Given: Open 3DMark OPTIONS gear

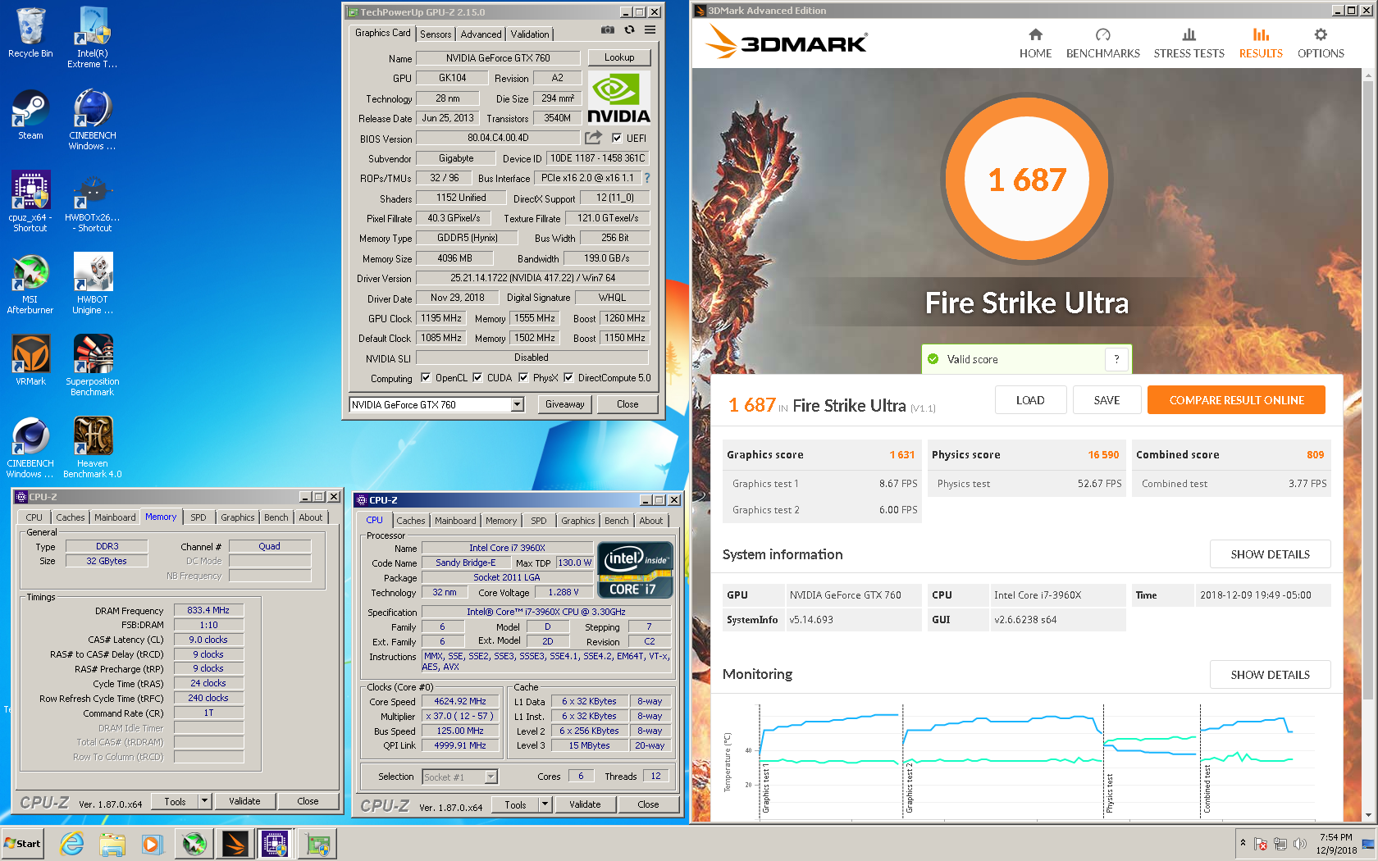Looking at the screenshot, I should (x=1321, y=43).
